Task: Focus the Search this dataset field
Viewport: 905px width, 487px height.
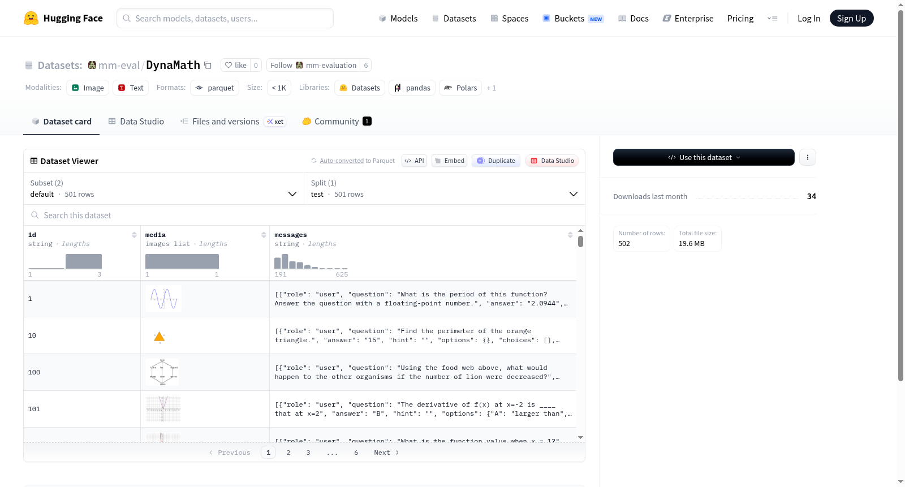Action: tap(304, 215)
